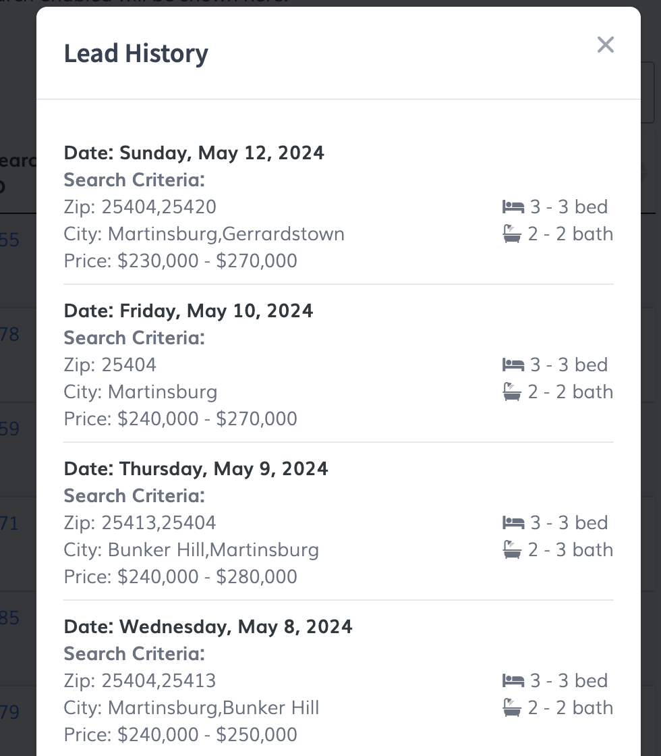Select the Sunday, May 12, 2024 date heading

point(194,153)
